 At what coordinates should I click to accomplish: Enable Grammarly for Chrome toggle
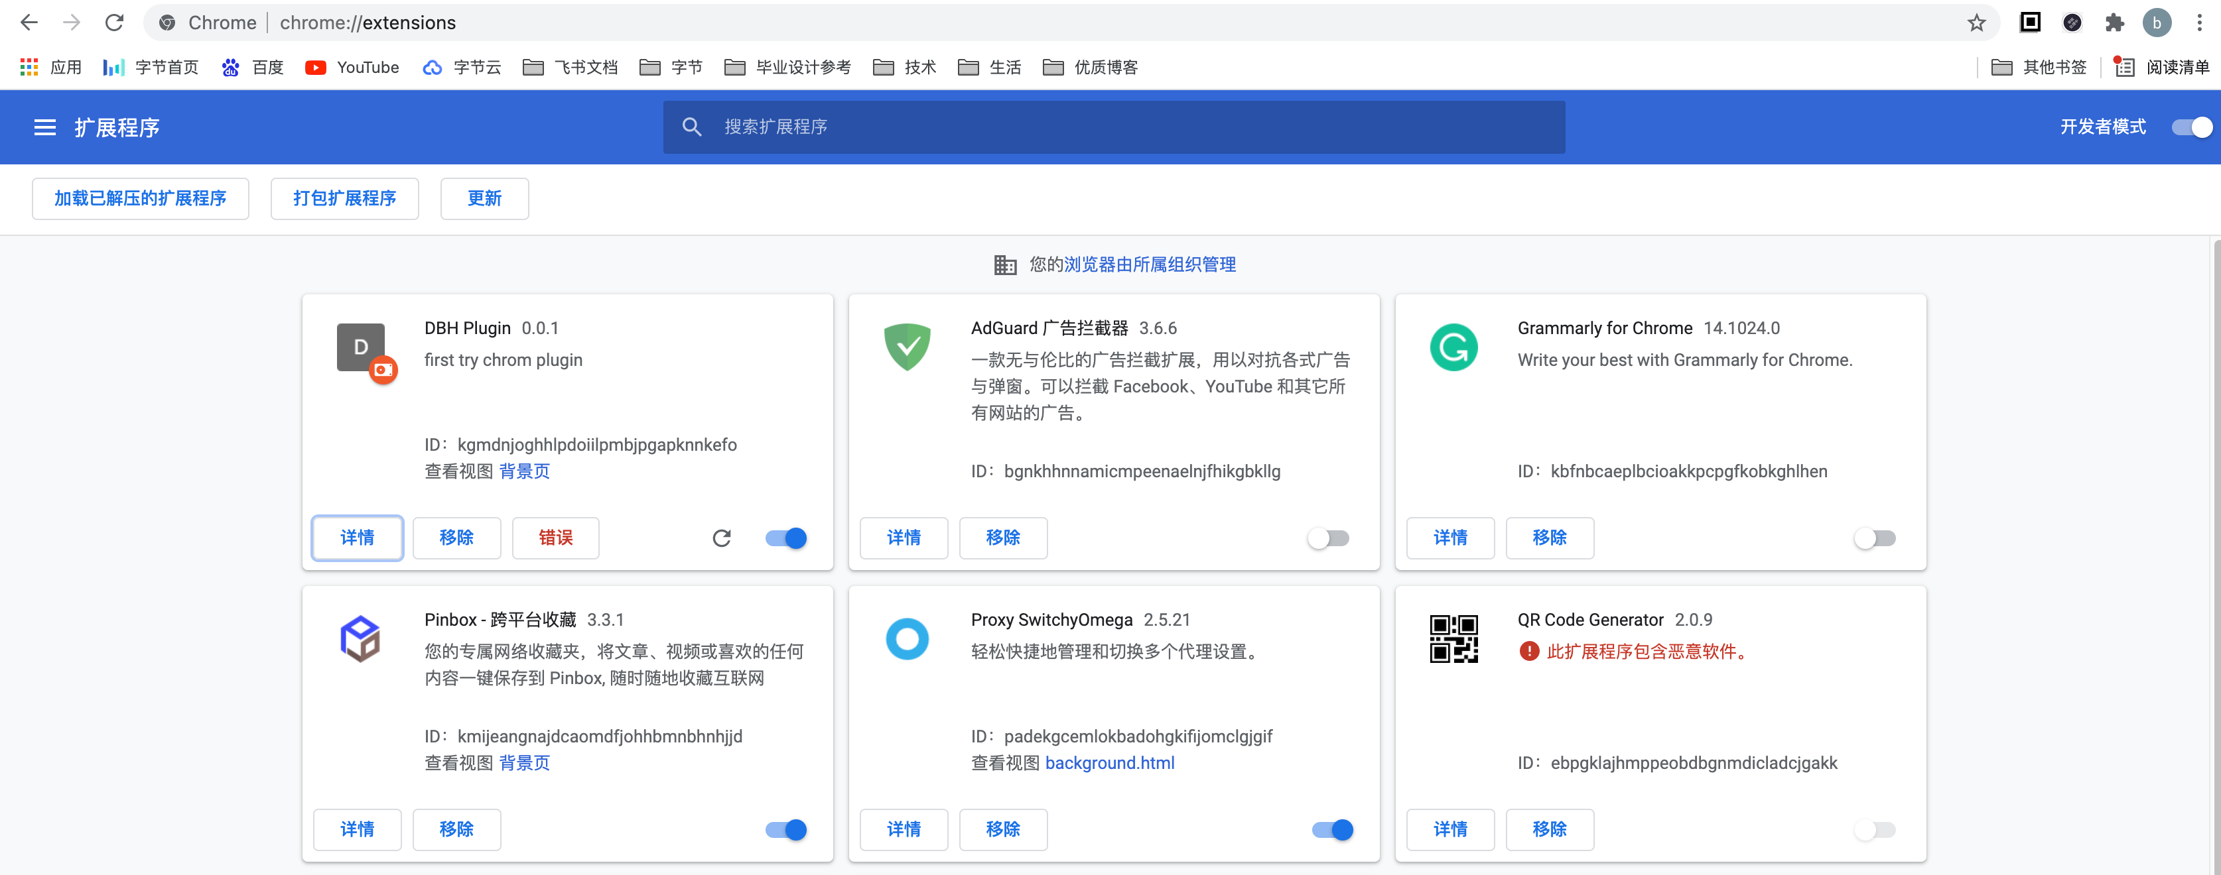1875,538
